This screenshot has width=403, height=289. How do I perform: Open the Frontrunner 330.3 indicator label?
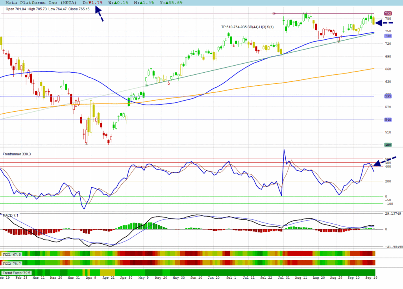pos(17,154)
